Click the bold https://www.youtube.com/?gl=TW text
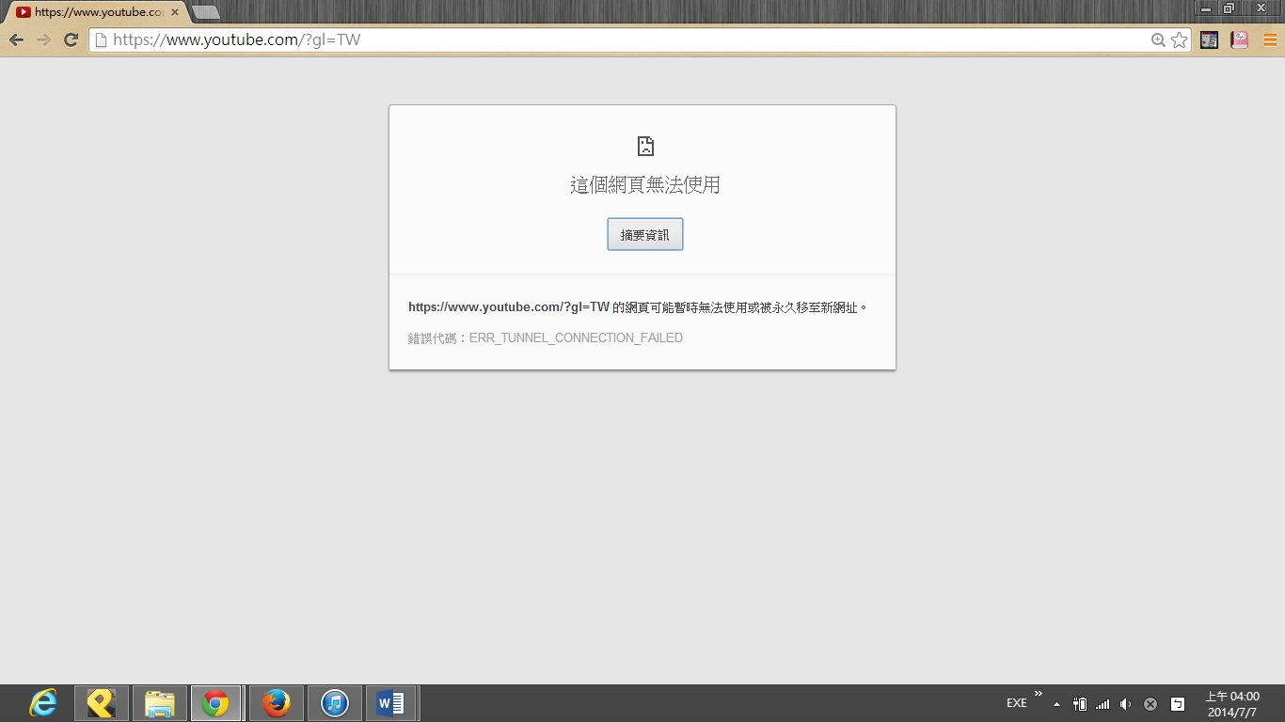The image size is (1285, 722). [x=509, y=307]
